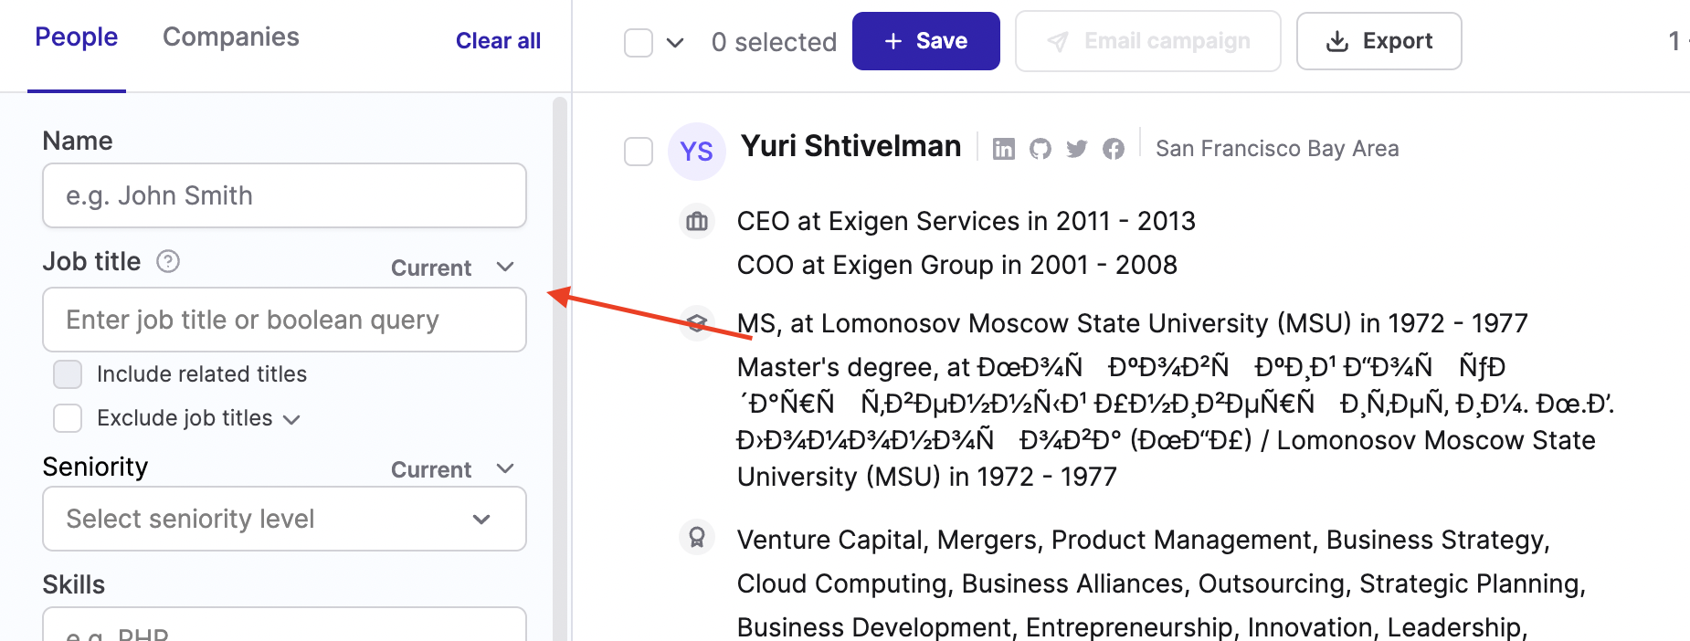Click the YS avatar circle

(697, 152)
